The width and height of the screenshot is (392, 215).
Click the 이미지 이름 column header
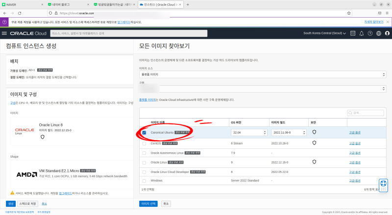coord(157,122)
